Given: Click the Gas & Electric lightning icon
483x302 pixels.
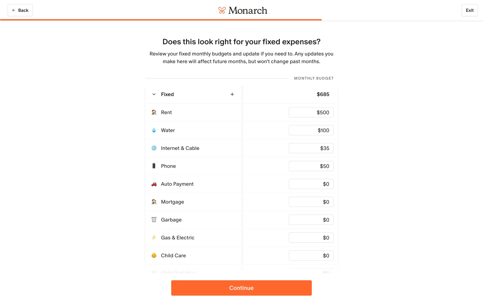Looking at the screenshot, I should click(x=154, y=238).
